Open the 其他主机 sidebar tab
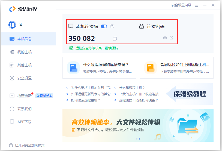 (29, 65)
